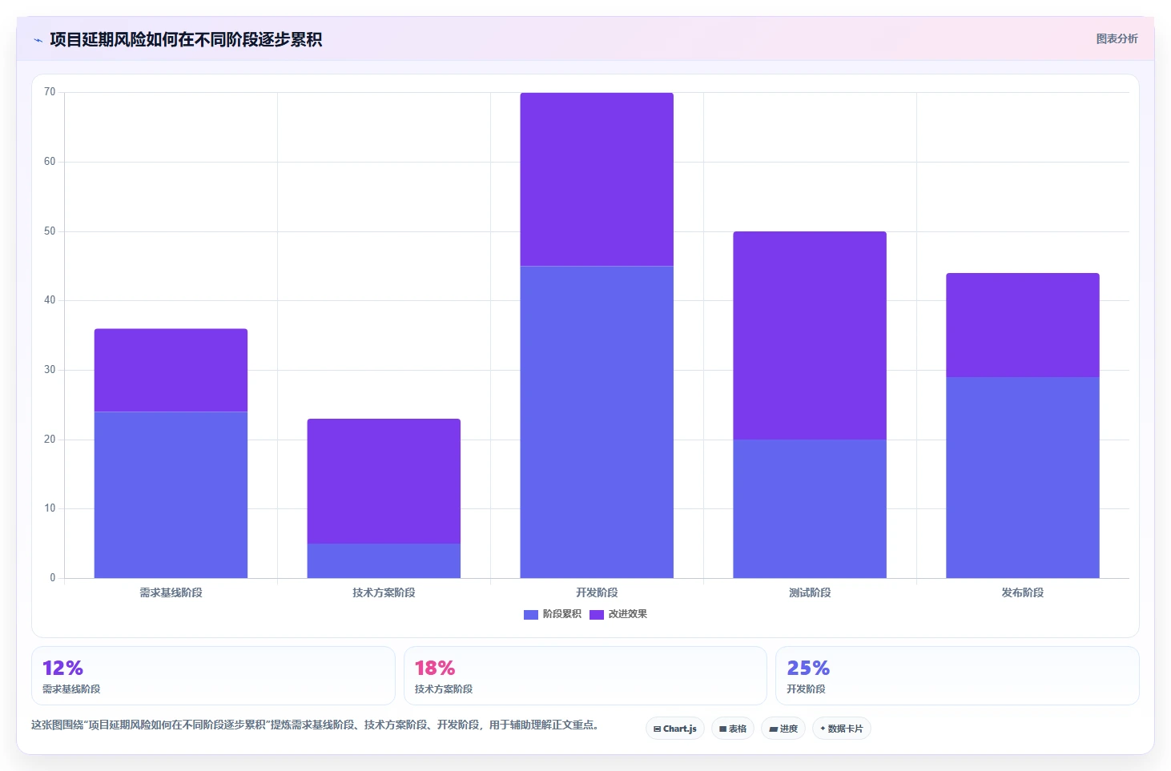Click the purple segment of 发布阶段 bar
This screenshot has height=771, width=1171.
[x=1023, y=325]
